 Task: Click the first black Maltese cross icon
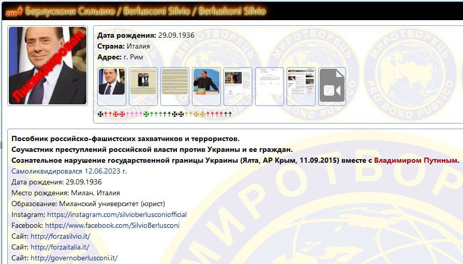(x=100, y=114)
